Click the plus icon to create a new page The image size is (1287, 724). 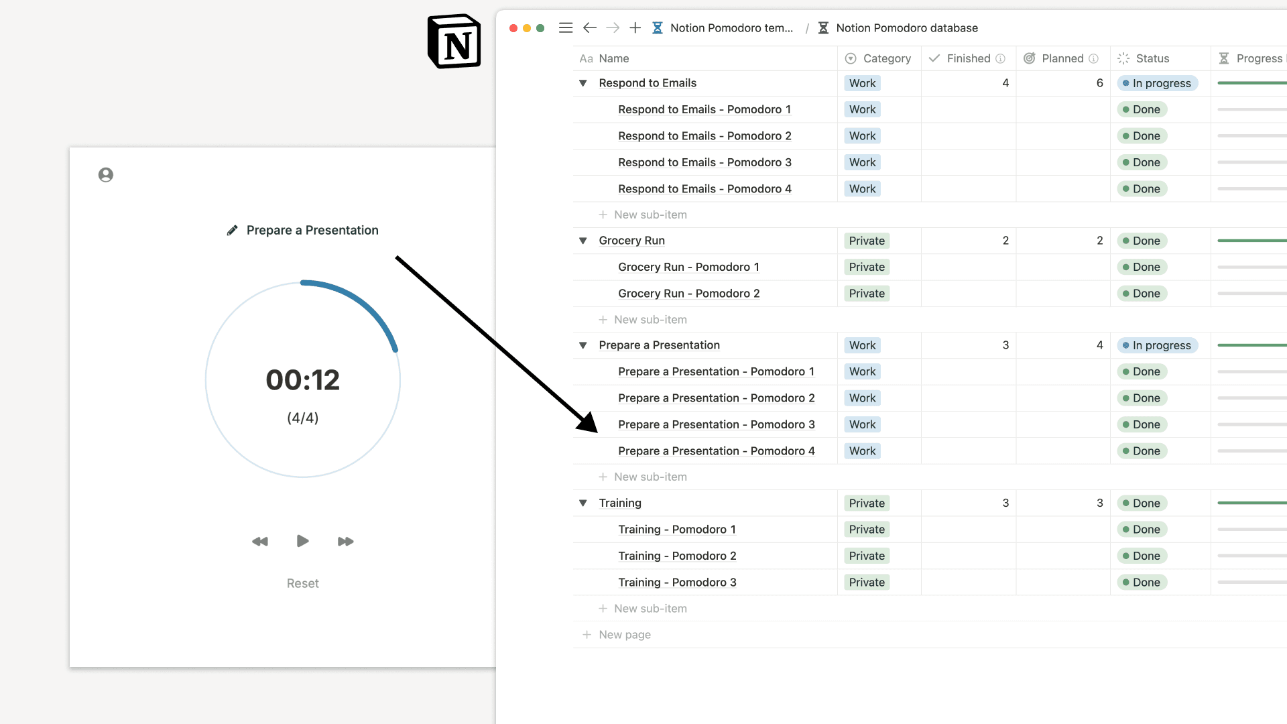click(x=635, y=27)
